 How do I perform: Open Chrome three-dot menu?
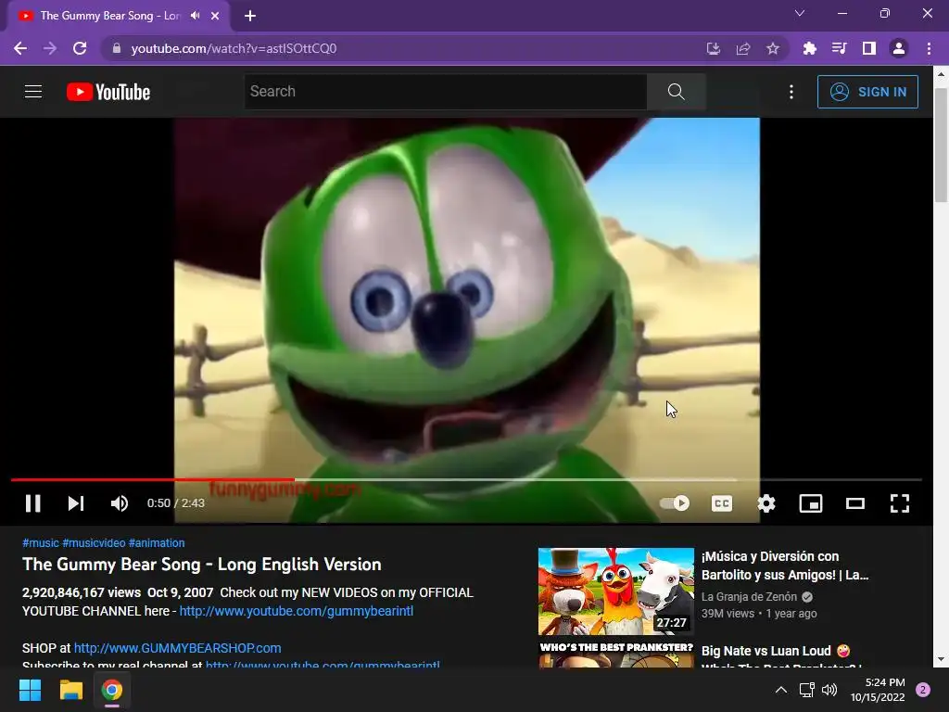[929, 48]
